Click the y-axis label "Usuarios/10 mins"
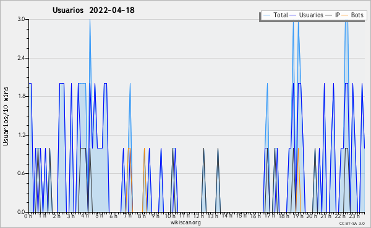The width and height of the screenshot is (371, 228). pyautogui.click(x=6, y=116)
